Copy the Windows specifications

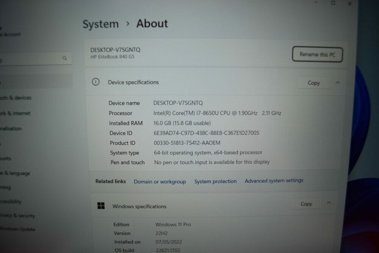coord(306,204)
